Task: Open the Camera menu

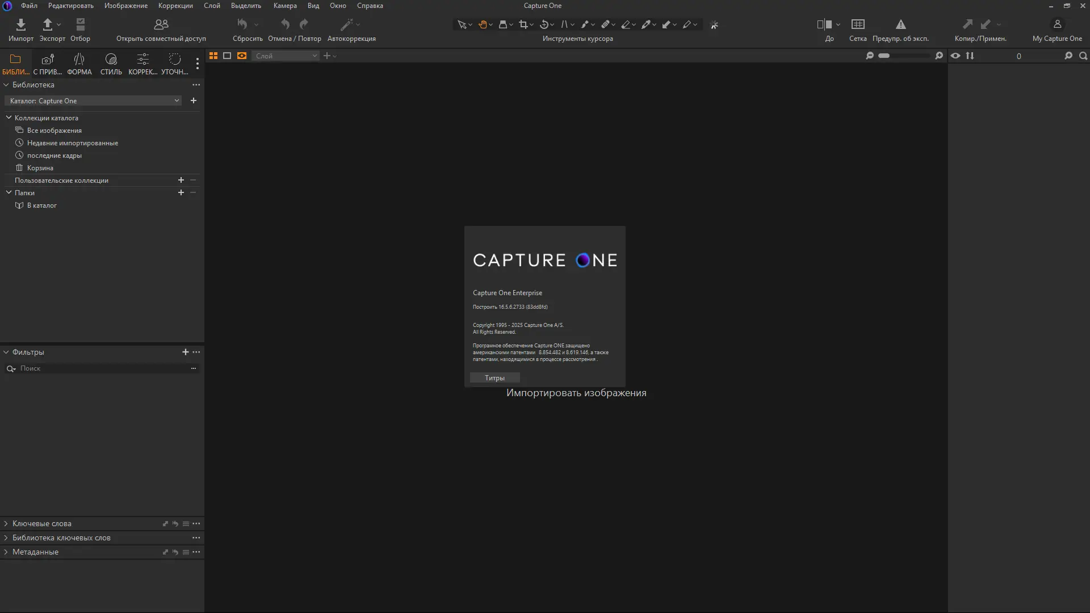Action: (284, 6)
